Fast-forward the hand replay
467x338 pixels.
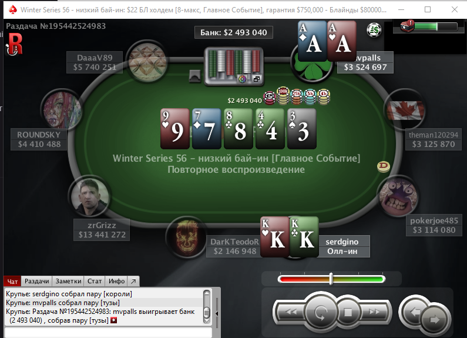(x=374, y=312)
